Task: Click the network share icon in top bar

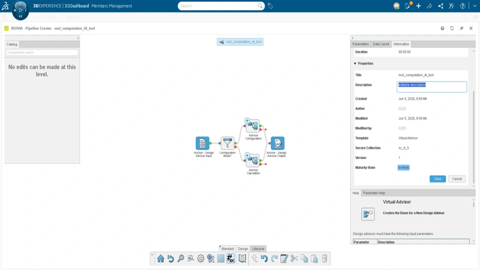Action: 440,6
